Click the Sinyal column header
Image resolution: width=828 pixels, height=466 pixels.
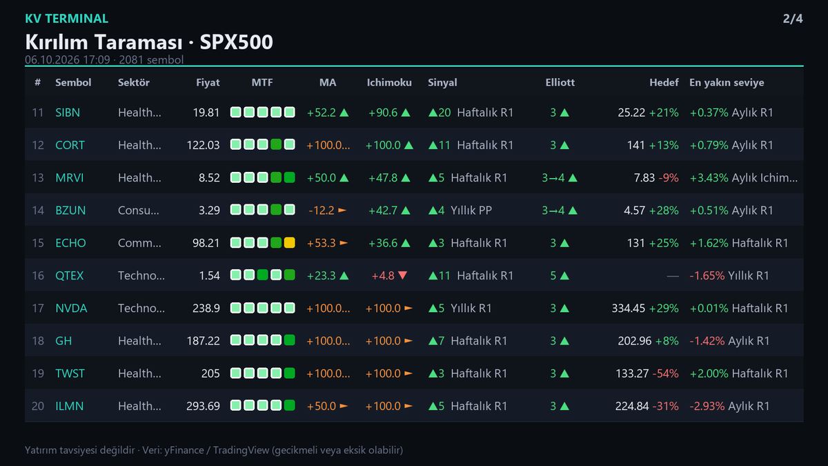click(442, 82)
